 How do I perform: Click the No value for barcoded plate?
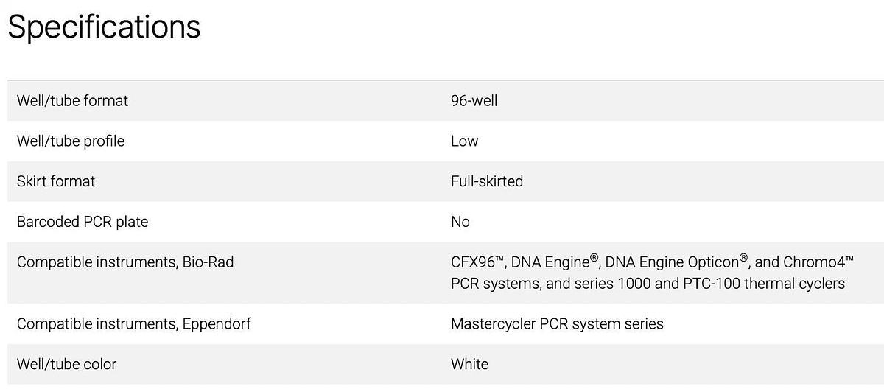coord(460,221)
